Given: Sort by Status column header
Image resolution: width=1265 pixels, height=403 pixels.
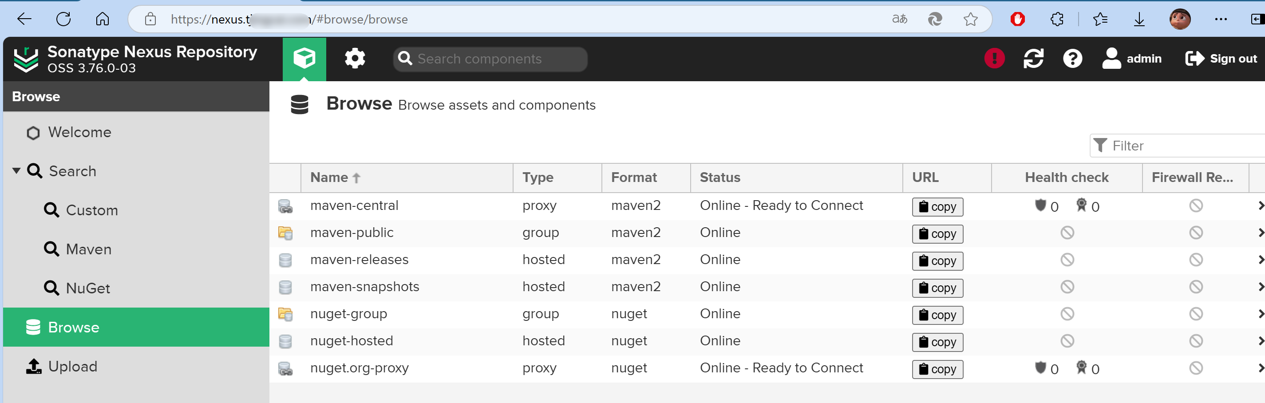Looking at the screenshot, I should point(797,178).
